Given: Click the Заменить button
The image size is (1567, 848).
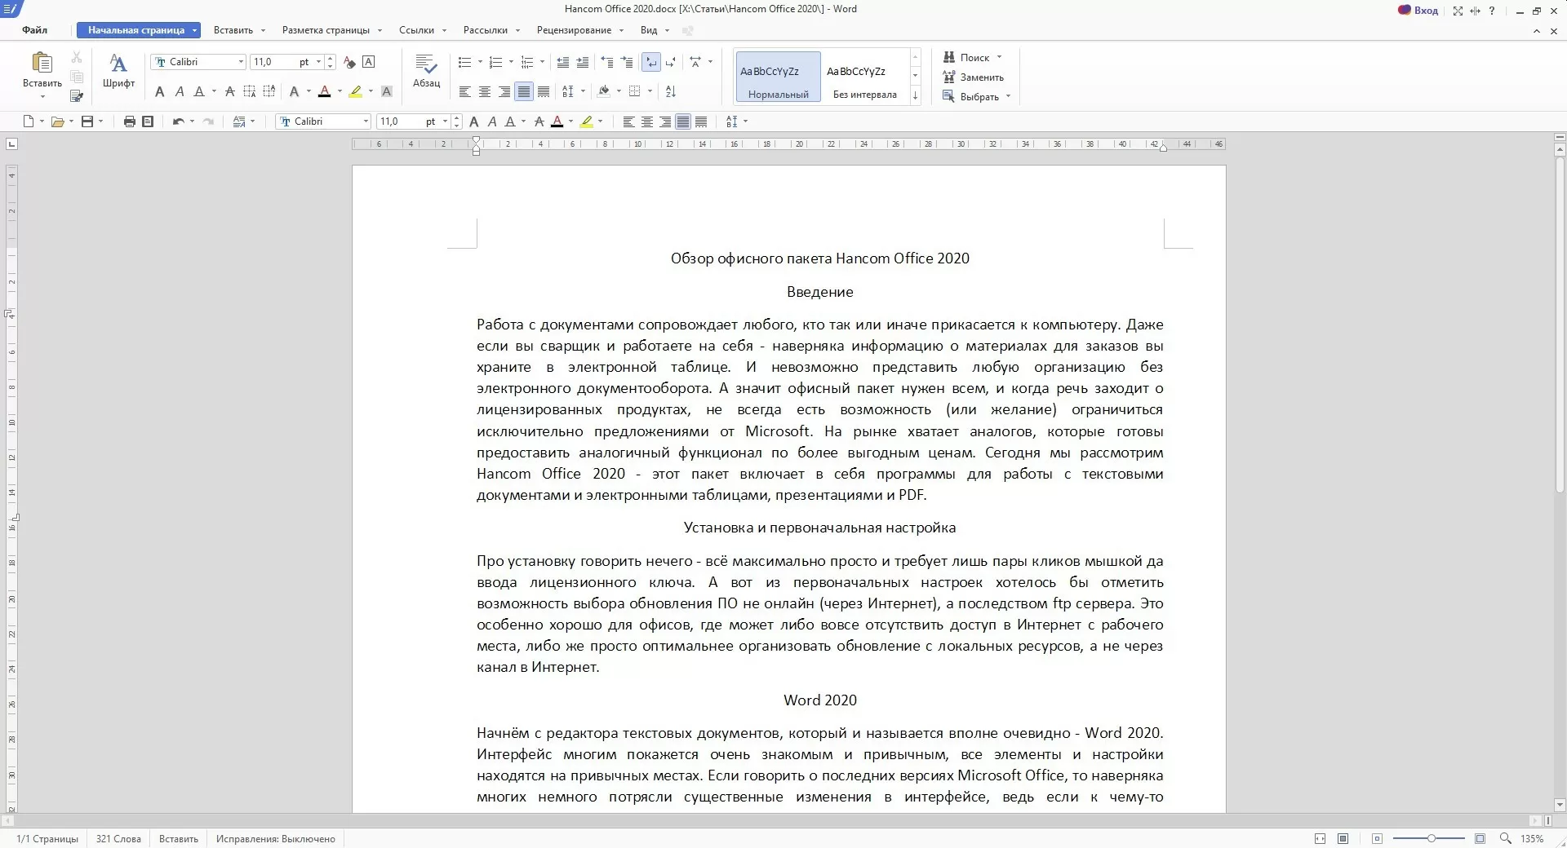Looking at the screenshot, I should point(974,77).
